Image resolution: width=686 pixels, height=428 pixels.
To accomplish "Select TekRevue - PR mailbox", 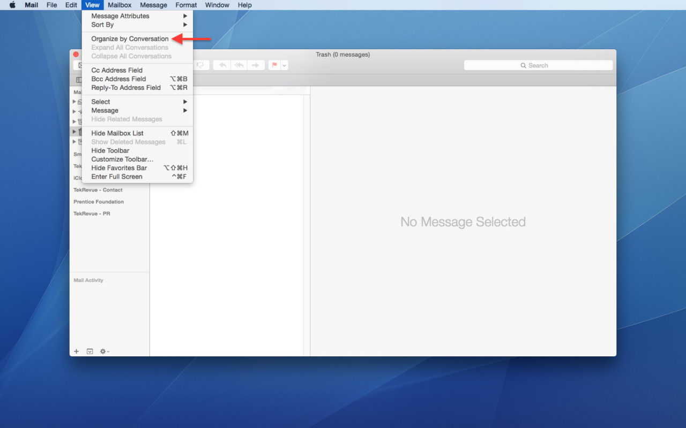I will click(x=92, y=213).
